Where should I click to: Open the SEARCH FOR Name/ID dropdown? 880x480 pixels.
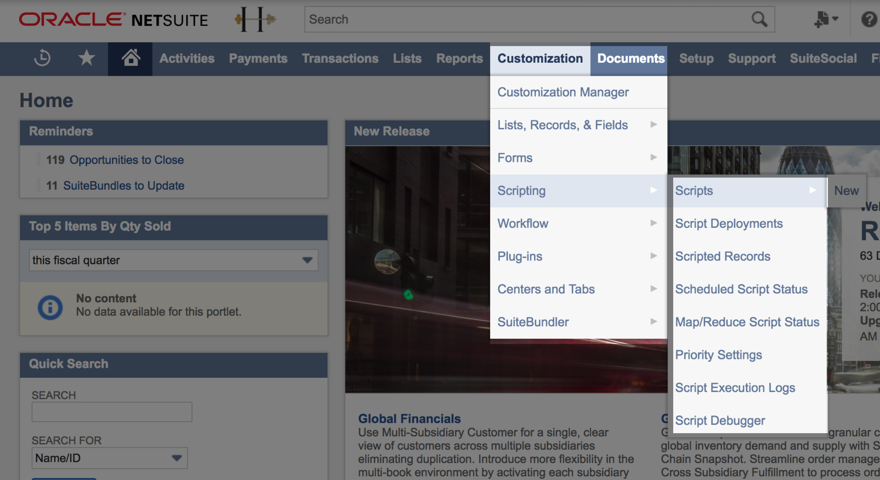[110, 458]
